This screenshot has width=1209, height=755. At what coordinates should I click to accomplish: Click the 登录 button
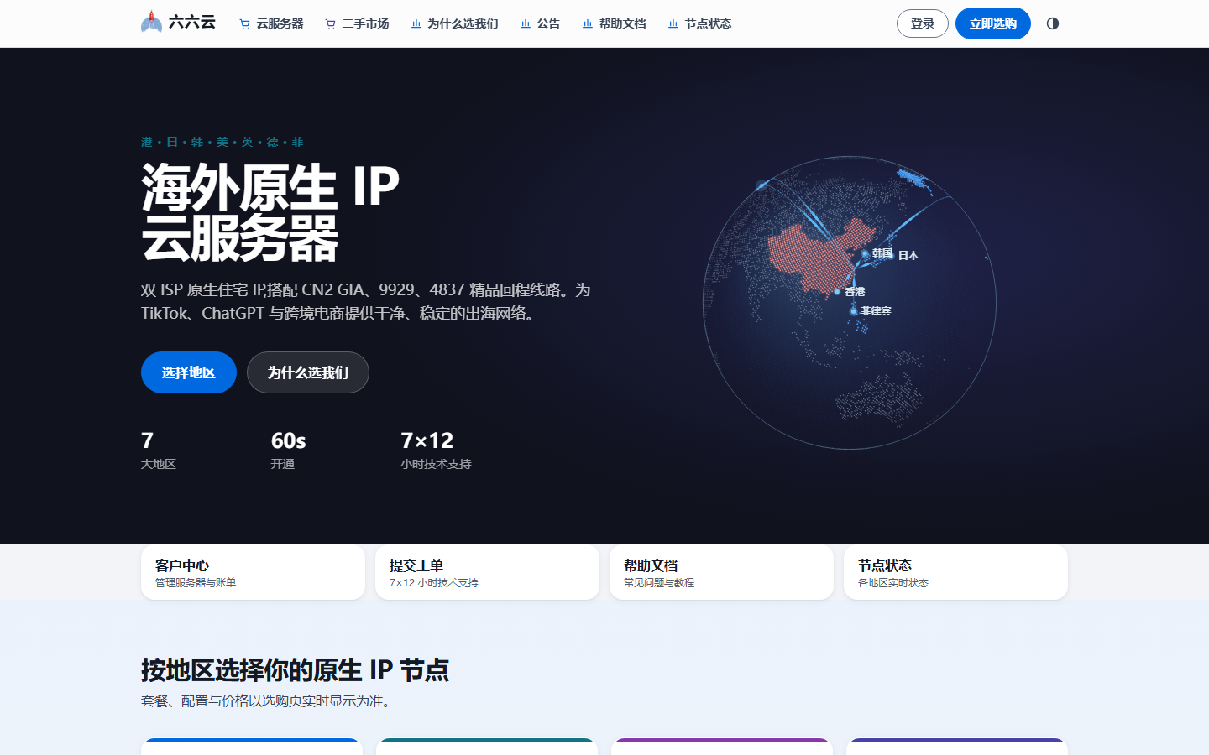(x=923, y=23)
